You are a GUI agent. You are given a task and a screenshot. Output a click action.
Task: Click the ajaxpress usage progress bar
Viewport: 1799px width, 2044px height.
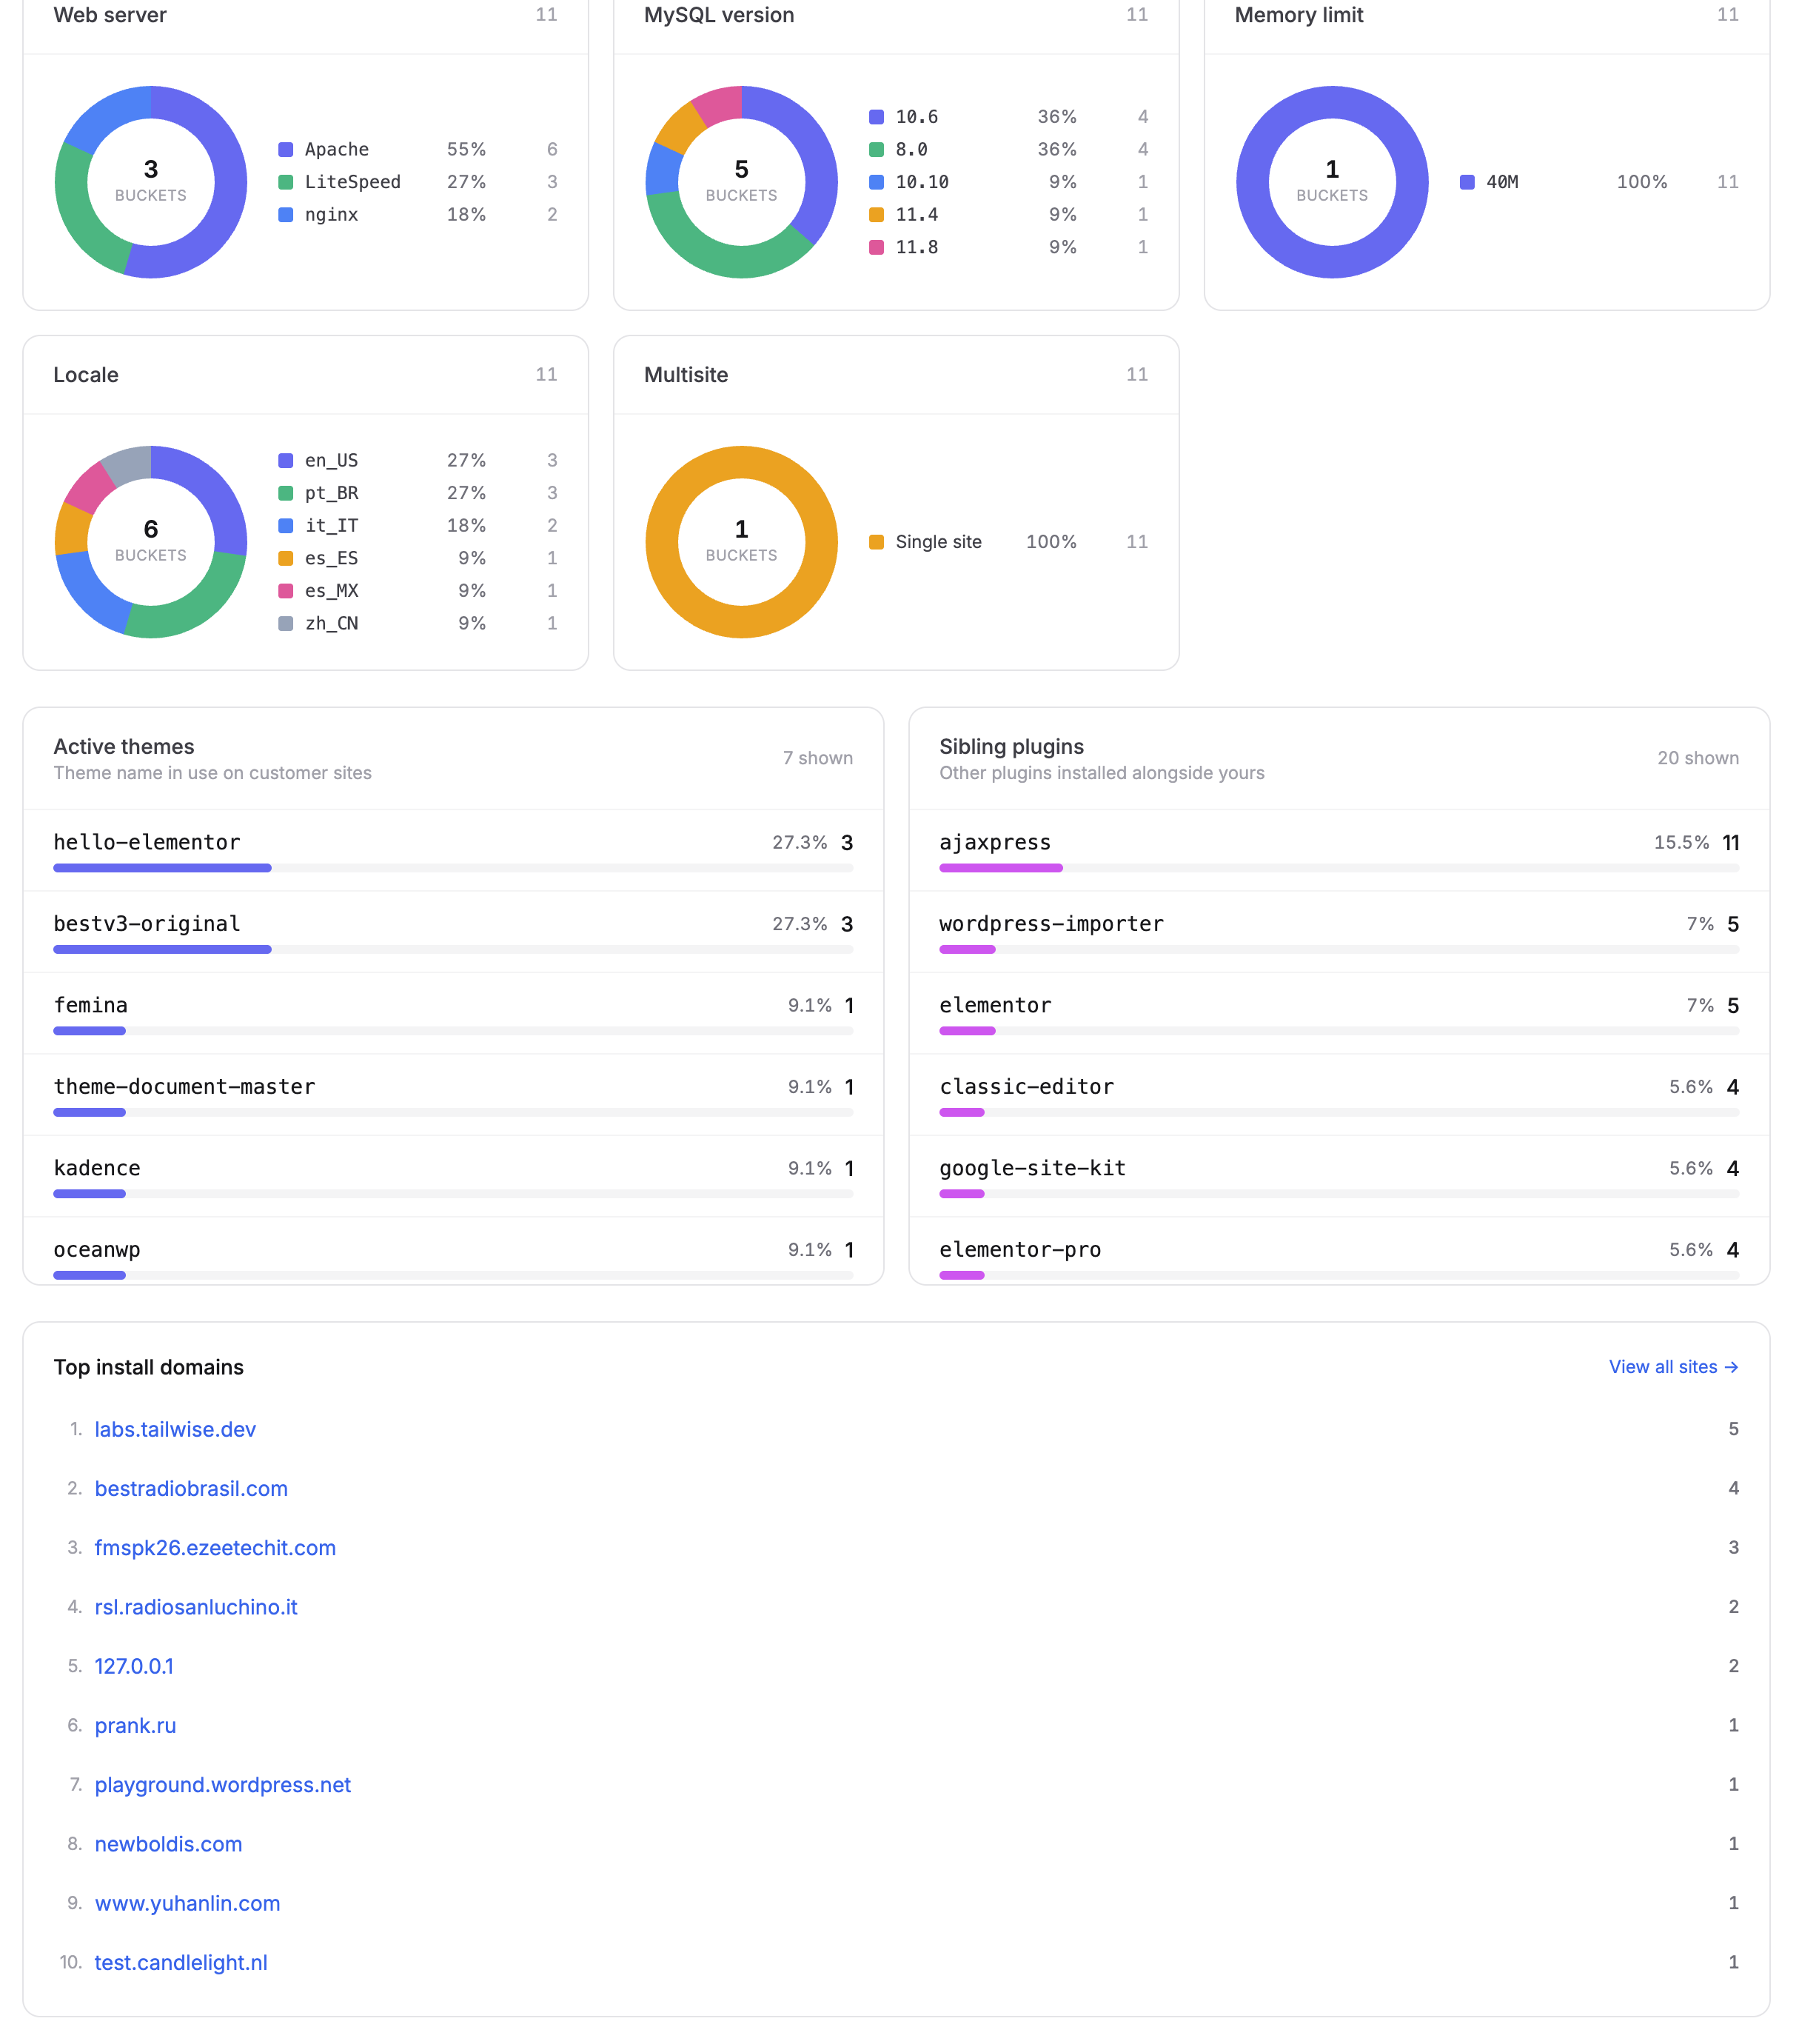point(1339,868)
